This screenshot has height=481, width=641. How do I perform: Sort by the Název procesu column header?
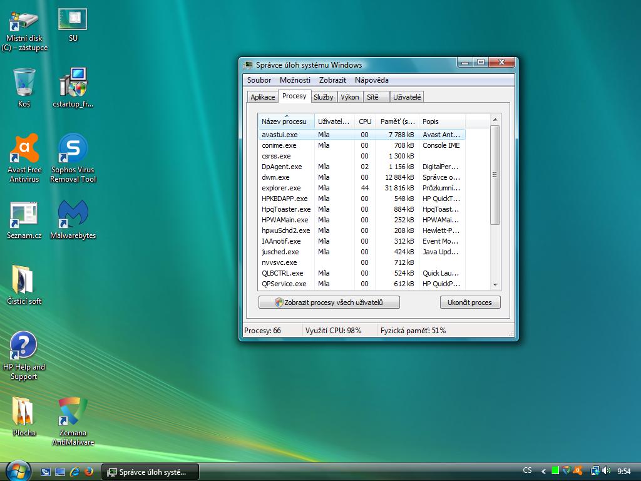[x=285, y=122]
